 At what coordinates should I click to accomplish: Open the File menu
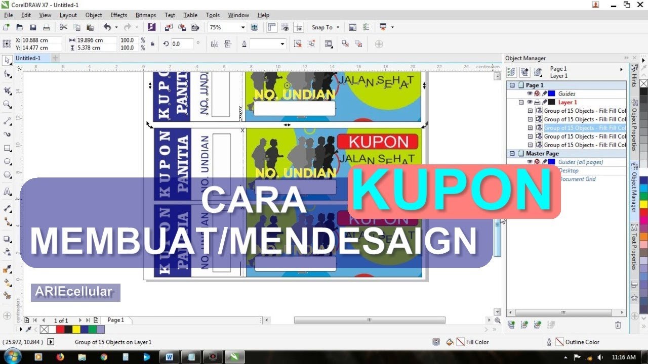coord(8,15)
